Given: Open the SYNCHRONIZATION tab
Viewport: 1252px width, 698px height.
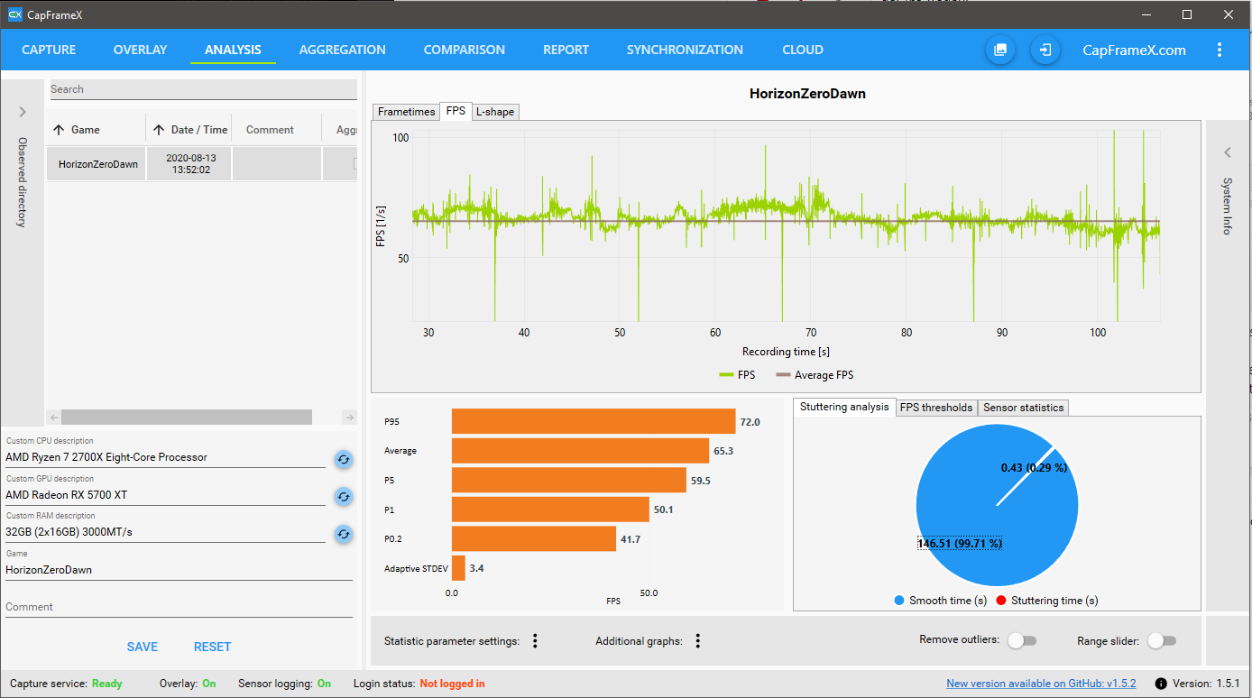Looking at the screenshot, I should 685,50.
